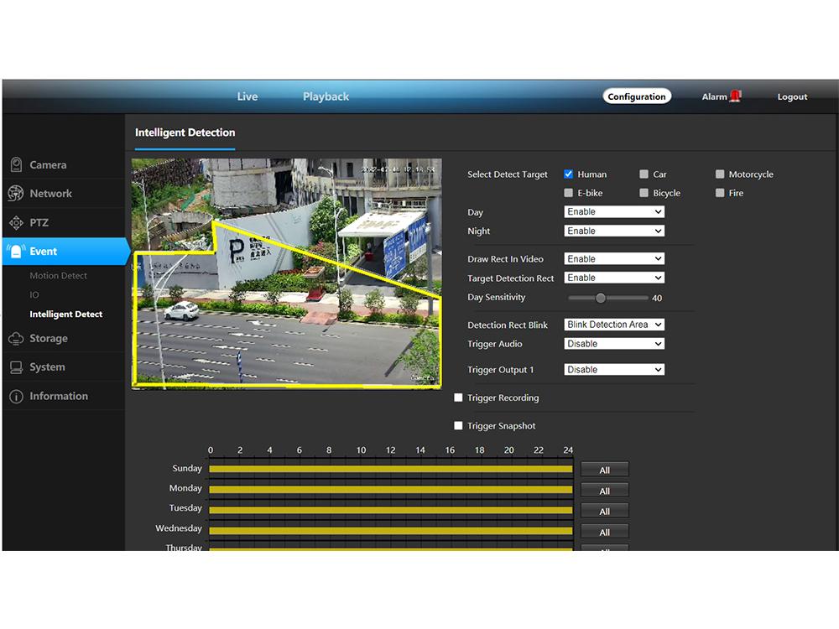Check the Motorcycle detect target
Screen dimensions: 839x629
[x=720, y=174]
